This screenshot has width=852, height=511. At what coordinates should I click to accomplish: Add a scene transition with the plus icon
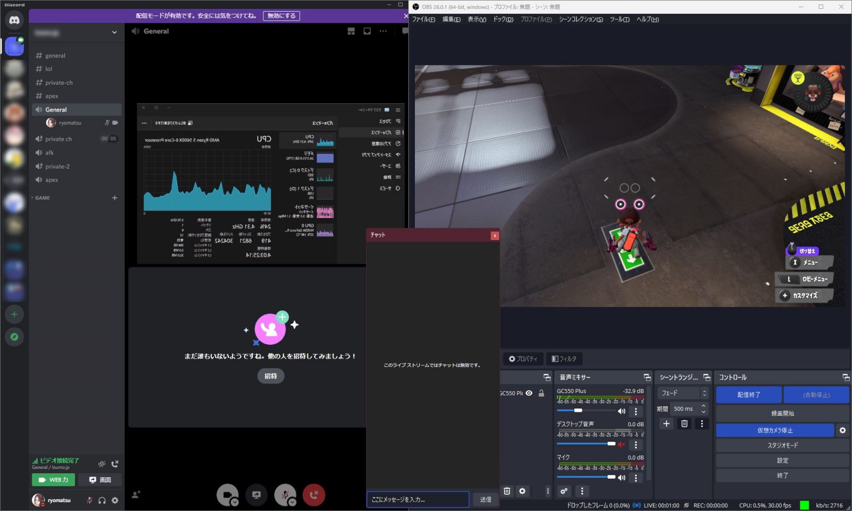point(666,423)
